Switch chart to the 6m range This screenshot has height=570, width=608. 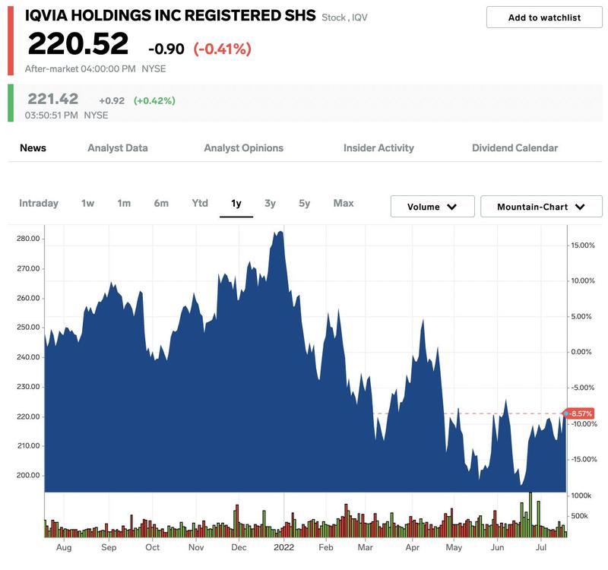tap(161, 203)
